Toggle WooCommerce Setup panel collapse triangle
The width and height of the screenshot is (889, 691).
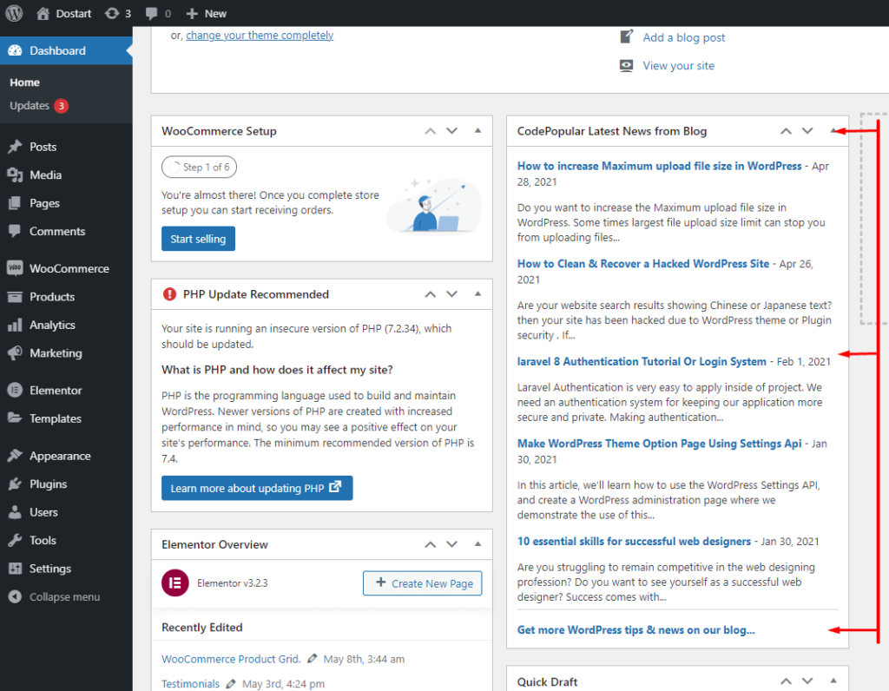[x=478, y=131]
